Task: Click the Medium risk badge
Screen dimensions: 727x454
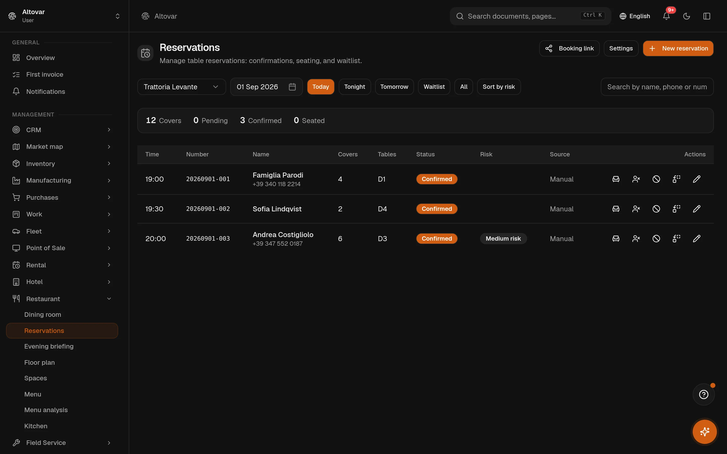Action: point(503,238)
